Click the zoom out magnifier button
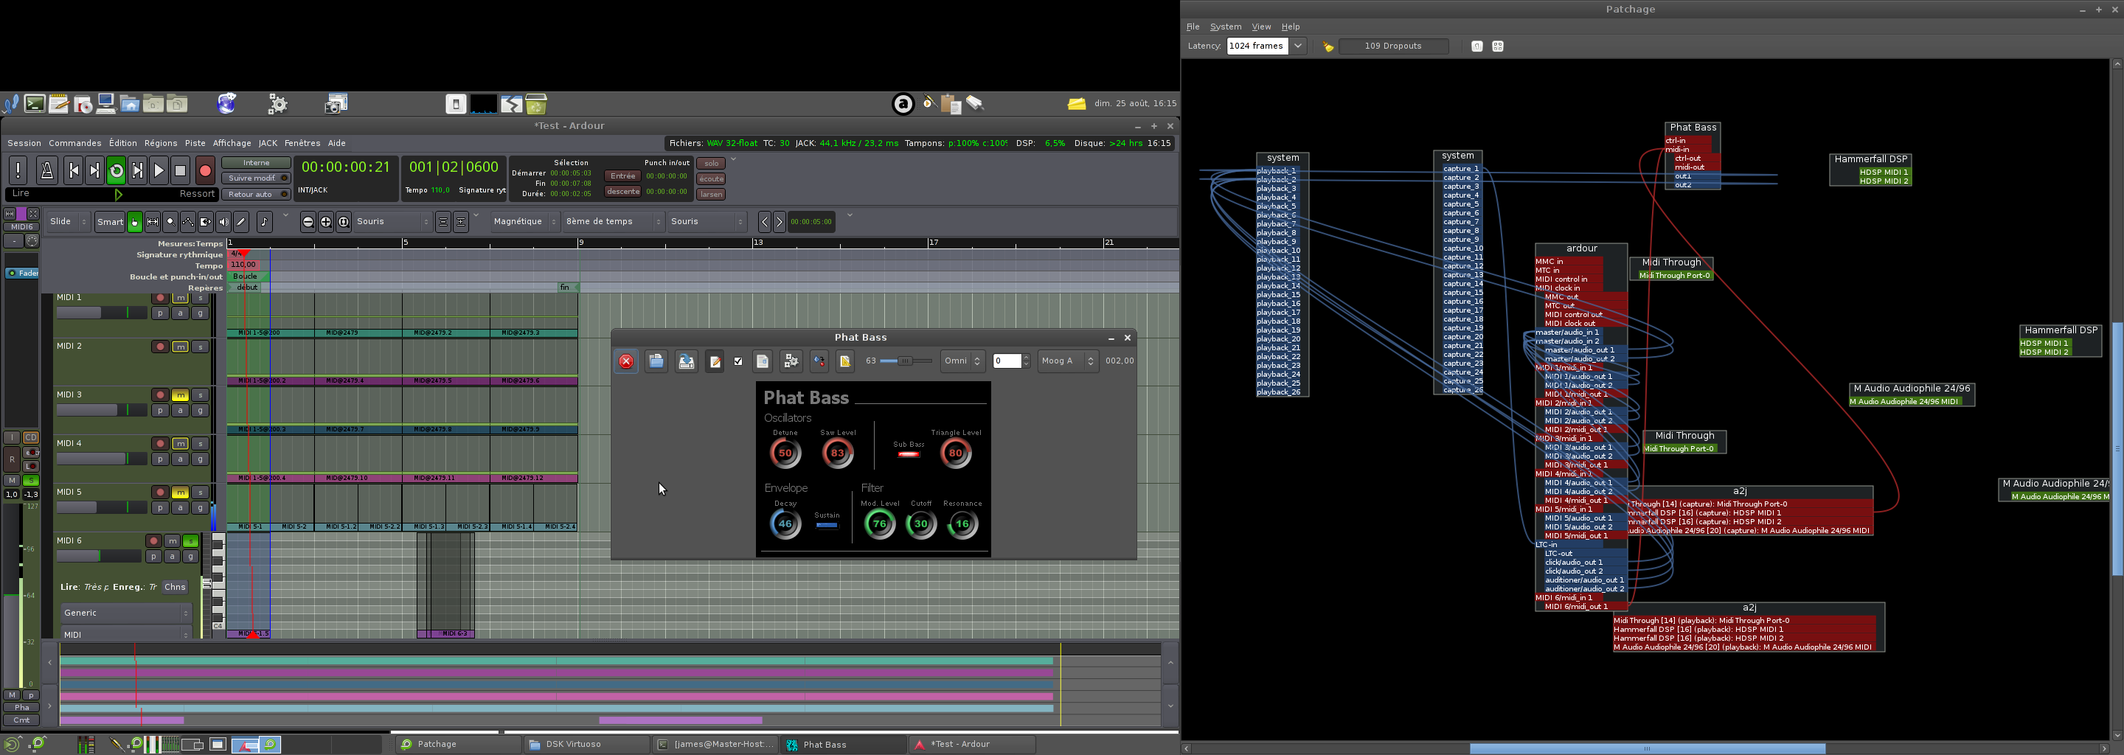The height and width of the screenshot is (755, 2124). click(x=308, y=222)
